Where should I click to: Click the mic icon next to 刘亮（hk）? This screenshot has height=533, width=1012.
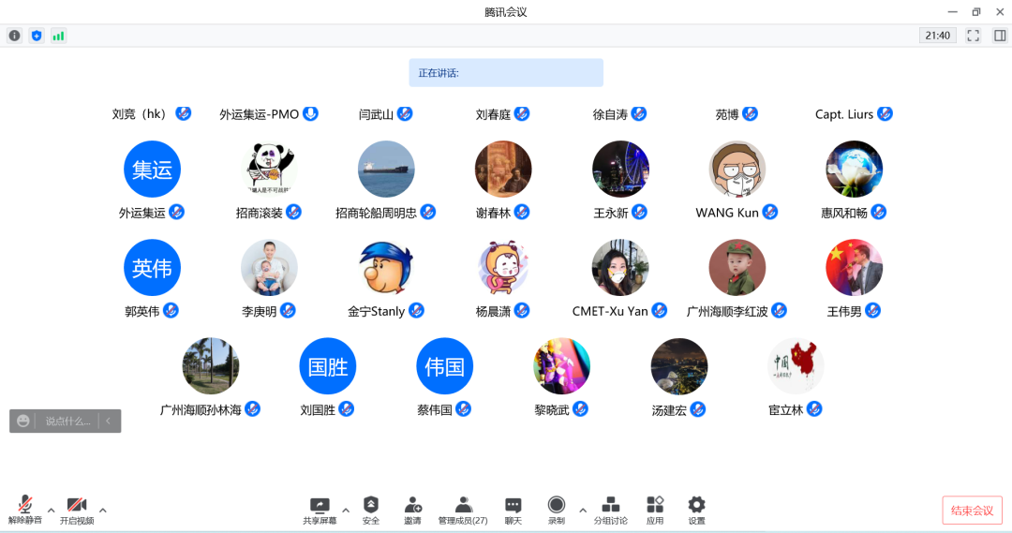click(184, 113)
